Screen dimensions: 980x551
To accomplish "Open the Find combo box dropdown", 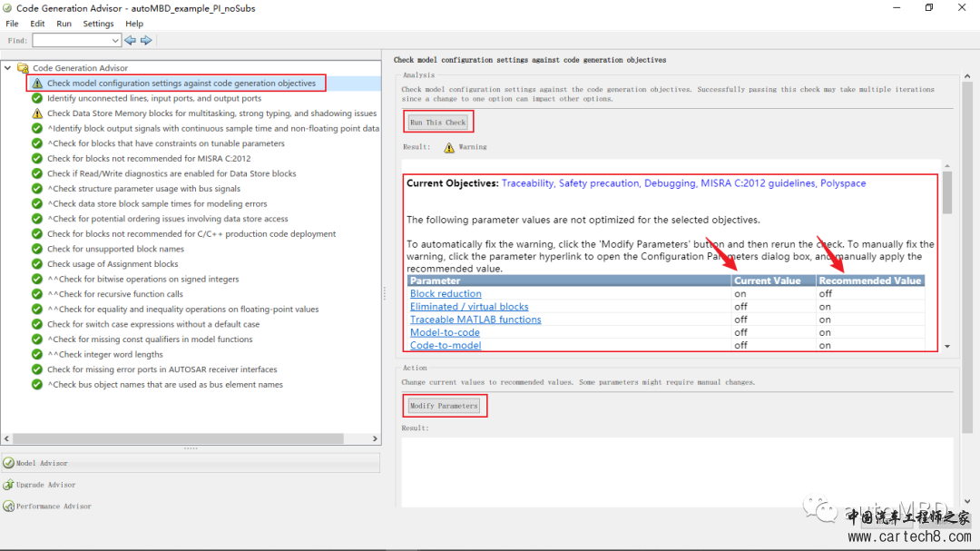I will [x=115, y=40].
